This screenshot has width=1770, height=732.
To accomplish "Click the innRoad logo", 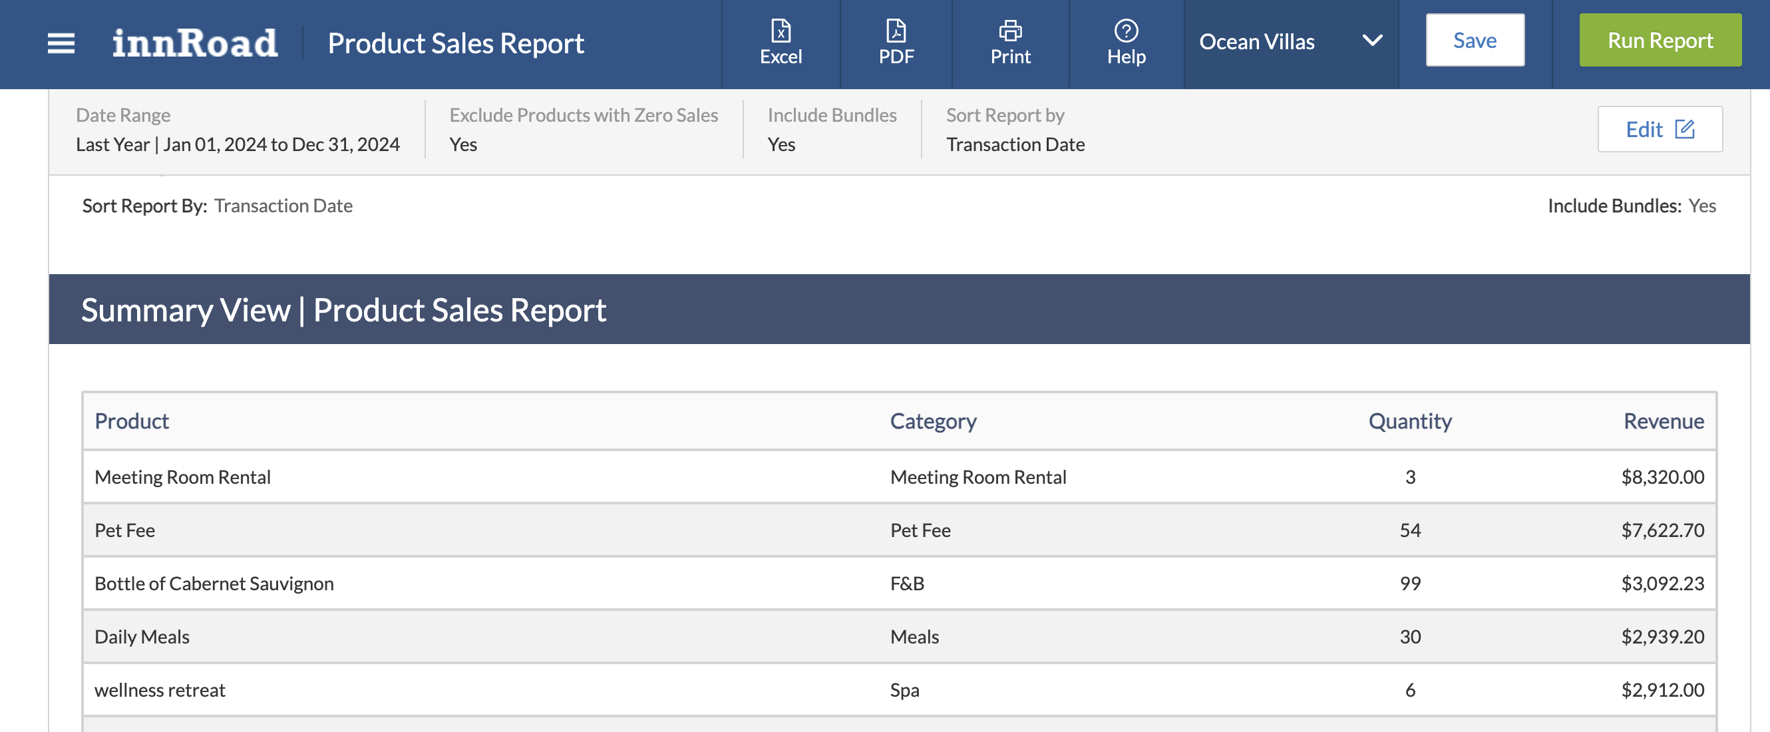I will 194,43.
